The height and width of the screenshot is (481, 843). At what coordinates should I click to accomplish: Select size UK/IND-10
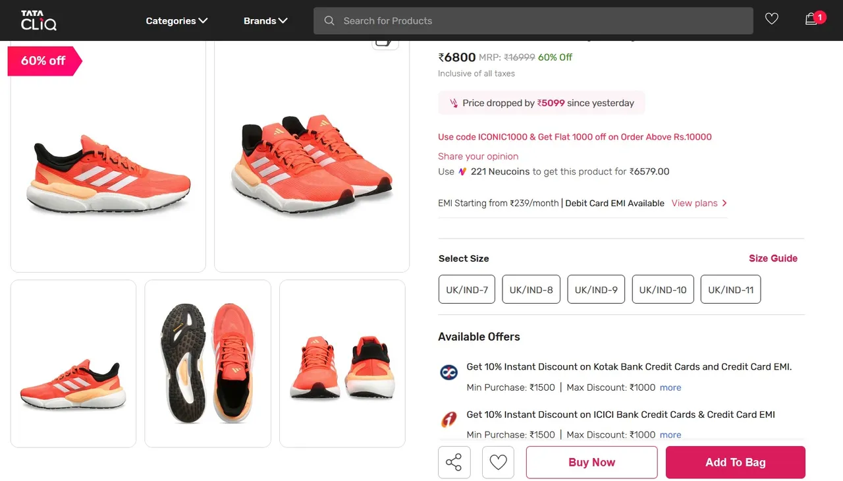pos(663,289)
